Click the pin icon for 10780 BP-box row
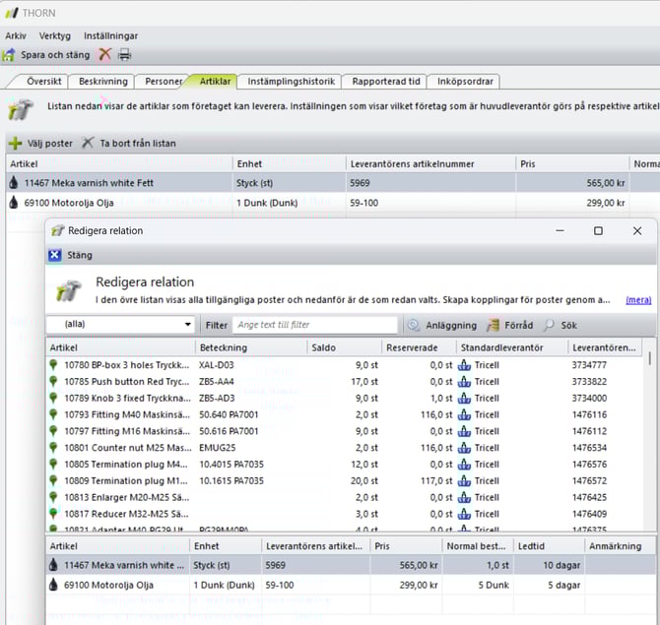This screenshot has height=625, width=660. point(53,364)
